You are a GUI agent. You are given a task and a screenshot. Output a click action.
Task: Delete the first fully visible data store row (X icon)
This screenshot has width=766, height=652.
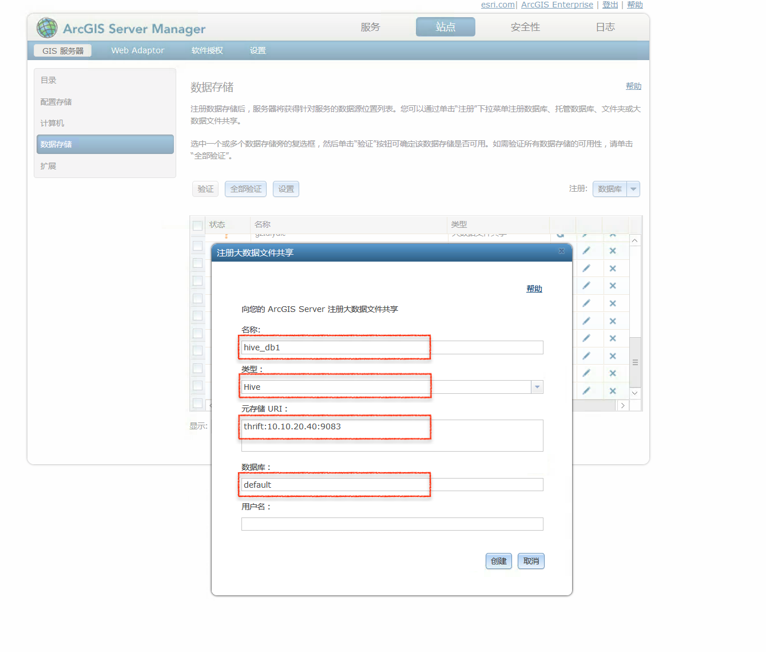[613, 251]
